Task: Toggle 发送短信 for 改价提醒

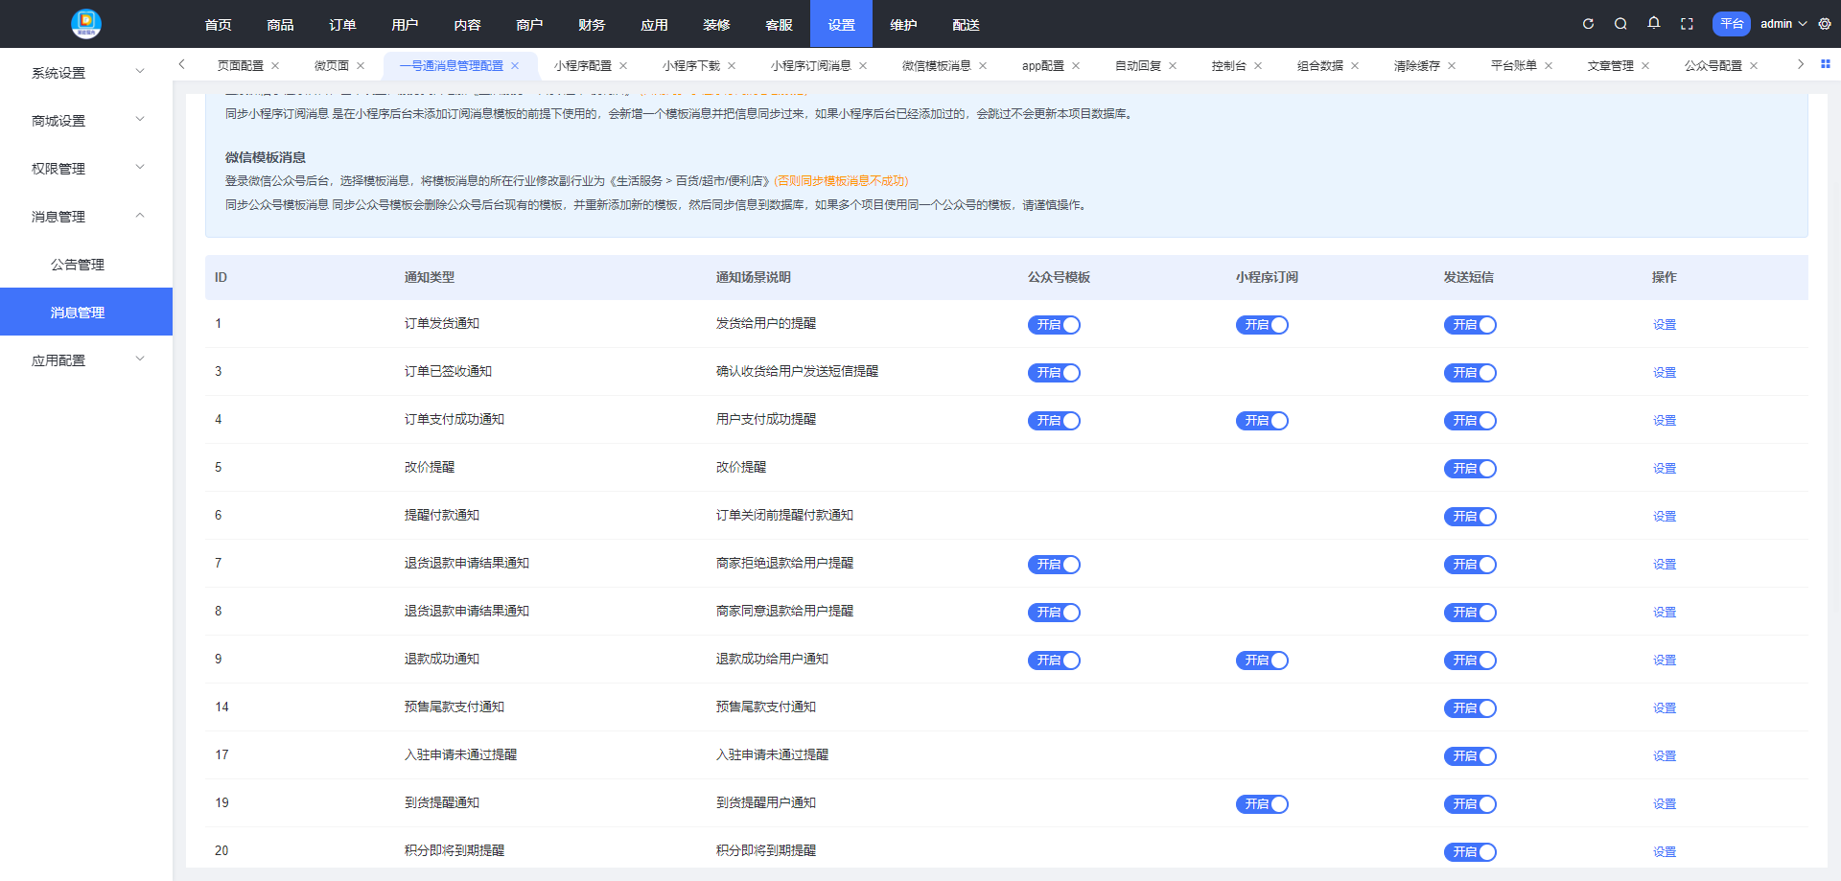Action: (x=1470, y=469)
